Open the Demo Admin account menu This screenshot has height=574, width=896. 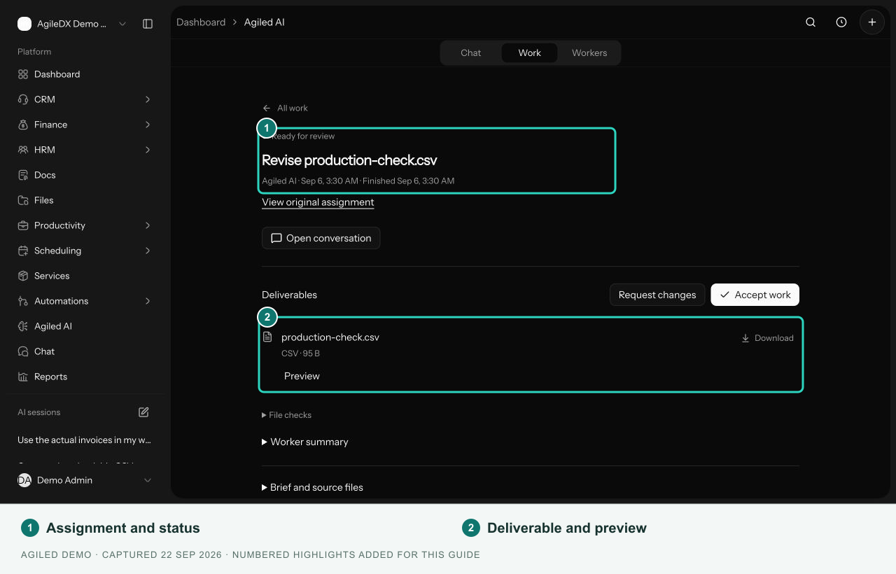point(84,480)
